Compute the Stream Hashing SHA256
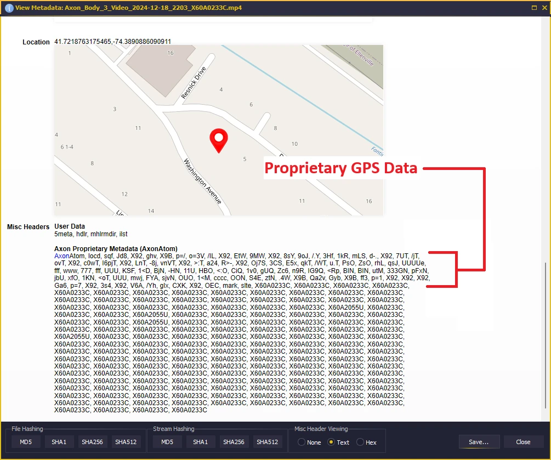The height and width of the screenshot is (460, 551). coord(234,442)
